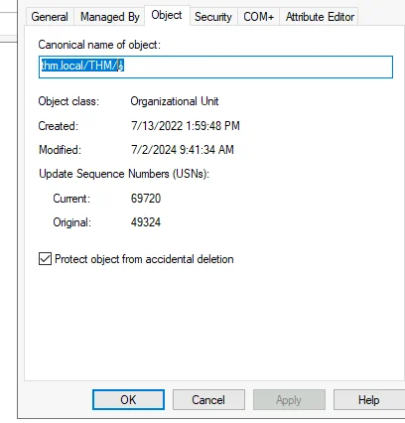The width and height of the screenshot is (405, 423).
Task: Click inside the canonical name text field
Action: tap(215, 67)
